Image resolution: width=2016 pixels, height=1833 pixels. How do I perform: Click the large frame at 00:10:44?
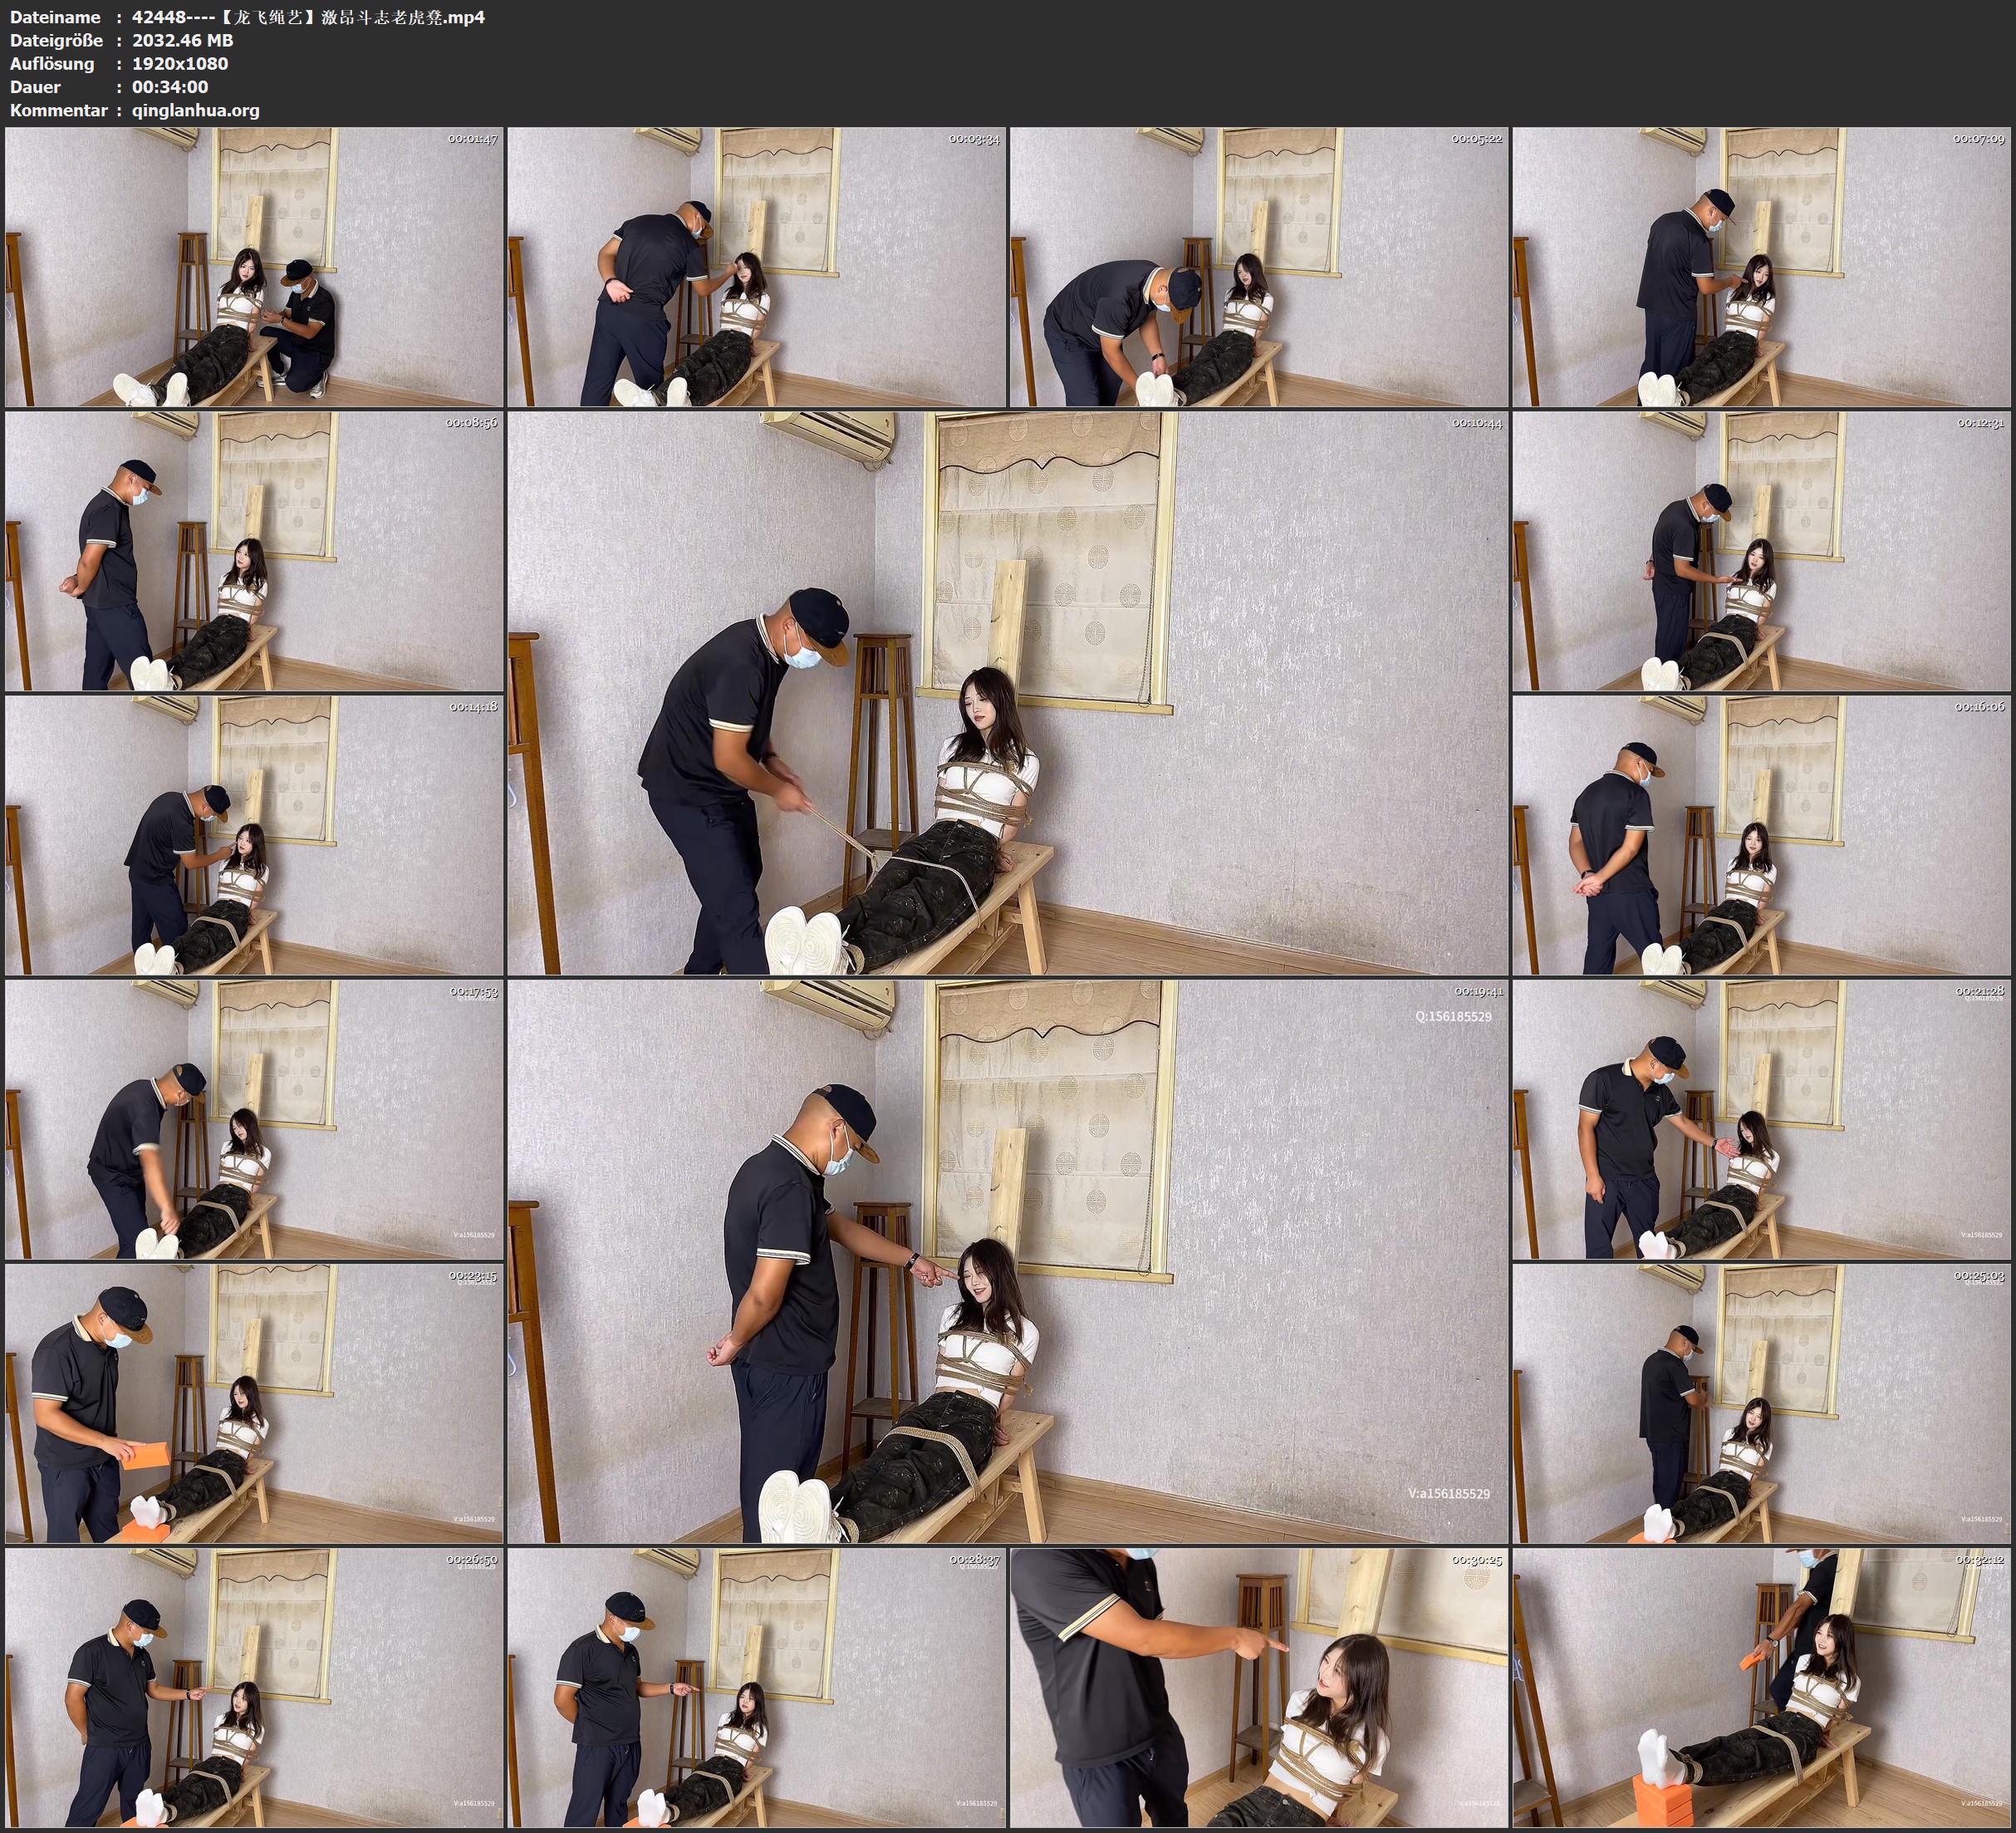[x=1007, y=693]
